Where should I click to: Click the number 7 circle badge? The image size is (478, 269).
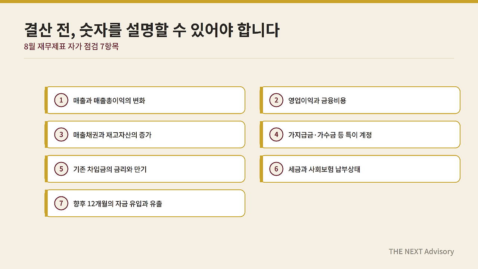point(61,203)
